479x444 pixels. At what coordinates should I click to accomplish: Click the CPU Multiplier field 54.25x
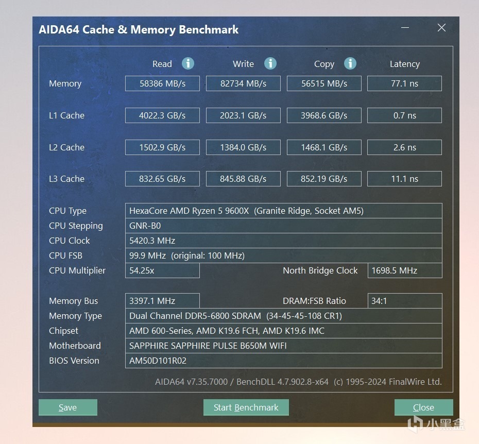click(162, 270)
